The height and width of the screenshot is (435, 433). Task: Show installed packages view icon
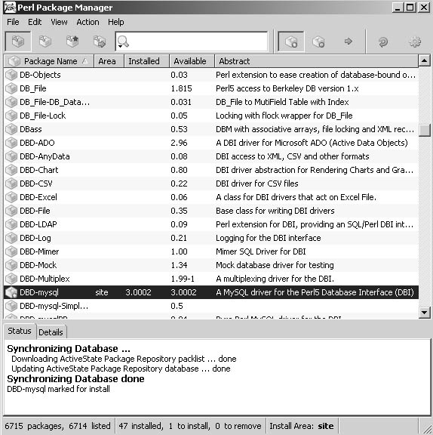click(45, 42)
